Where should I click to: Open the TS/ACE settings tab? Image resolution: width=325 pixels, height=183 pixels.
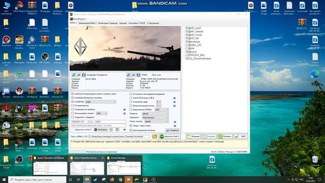(137, 23)
